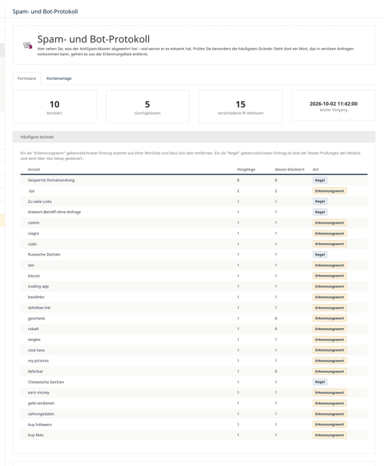
Task: Sort by the Vorgänge column header
Action: click(x=246, y=169)
